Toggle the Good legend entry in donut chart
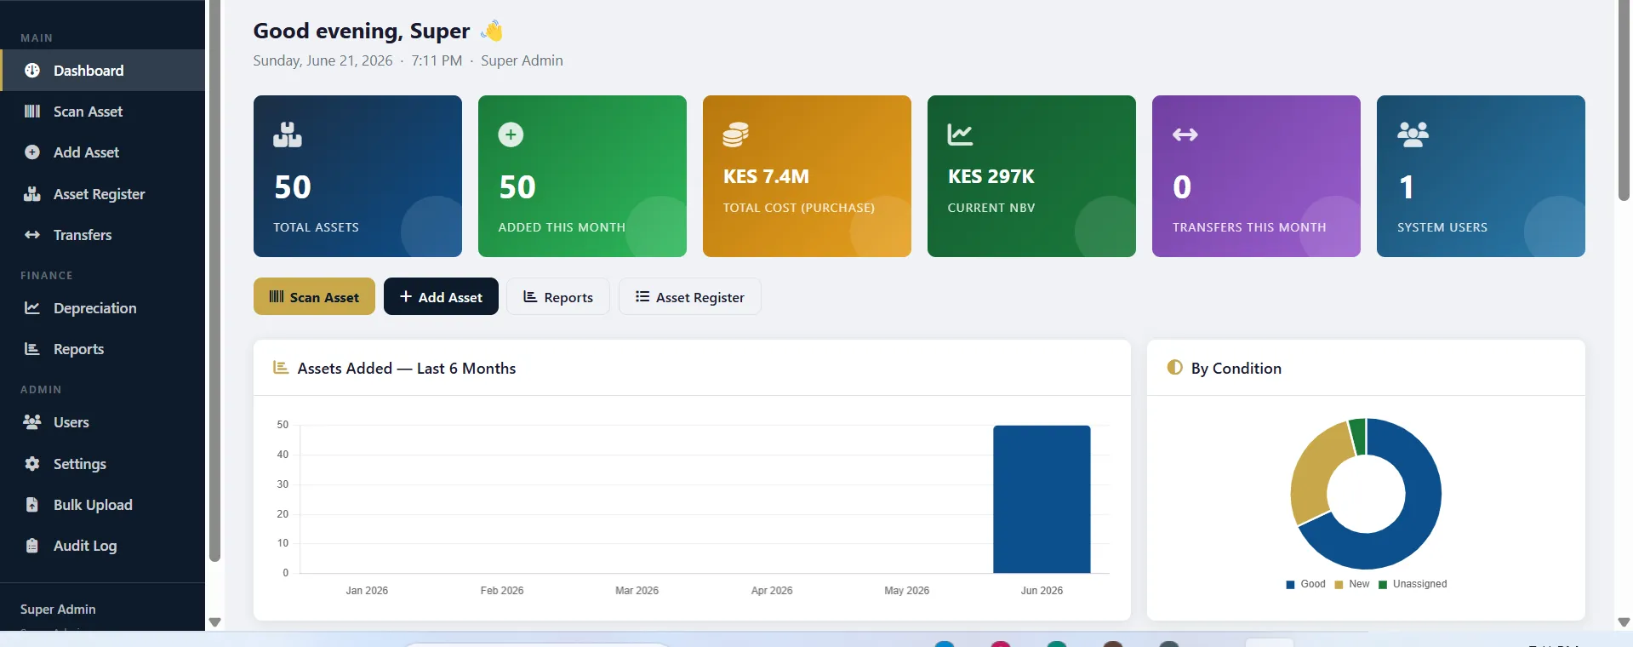Viewport: 1633px width, 647px height. [1306, 584]
